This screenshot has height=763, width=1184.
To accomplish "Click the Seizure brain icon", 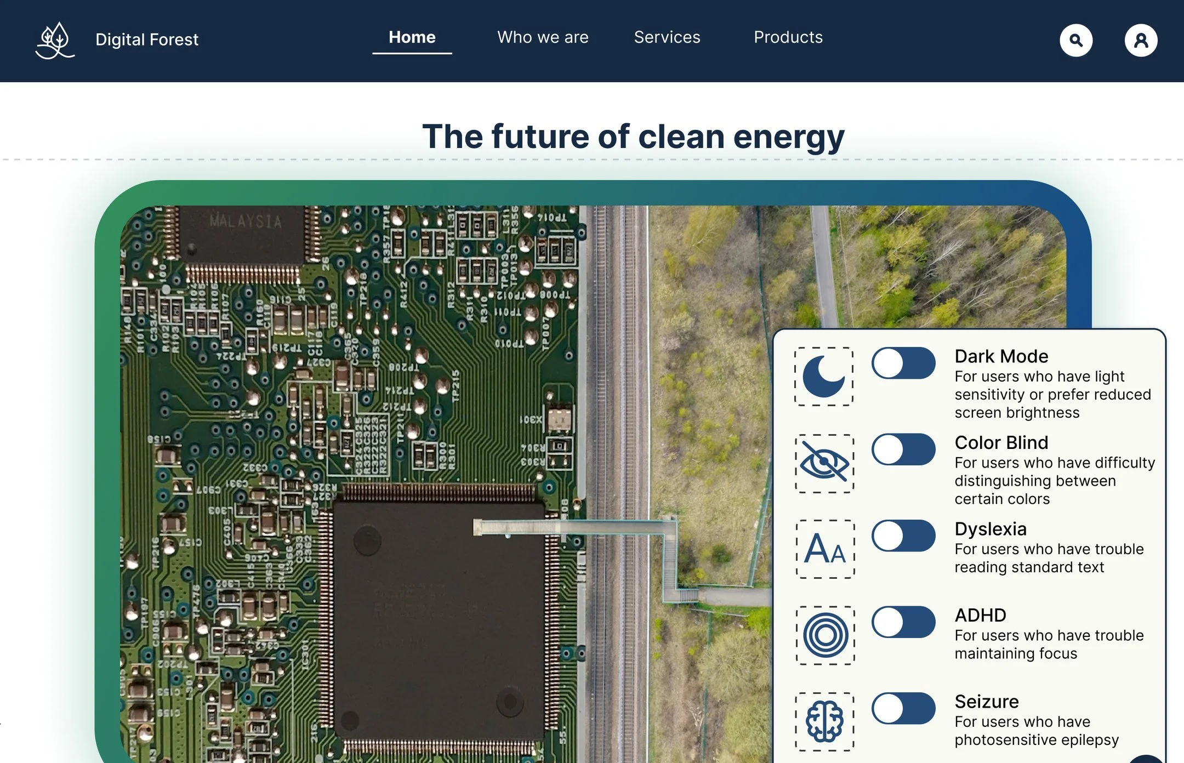I will pyautogui.click(x=824, y=721).
